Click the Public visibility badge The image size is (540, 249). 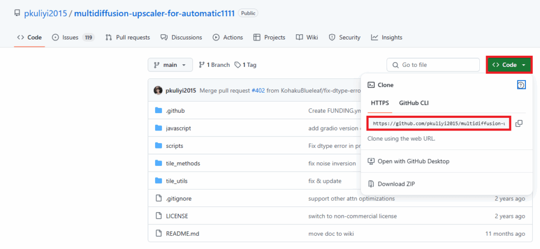point(248,13)
